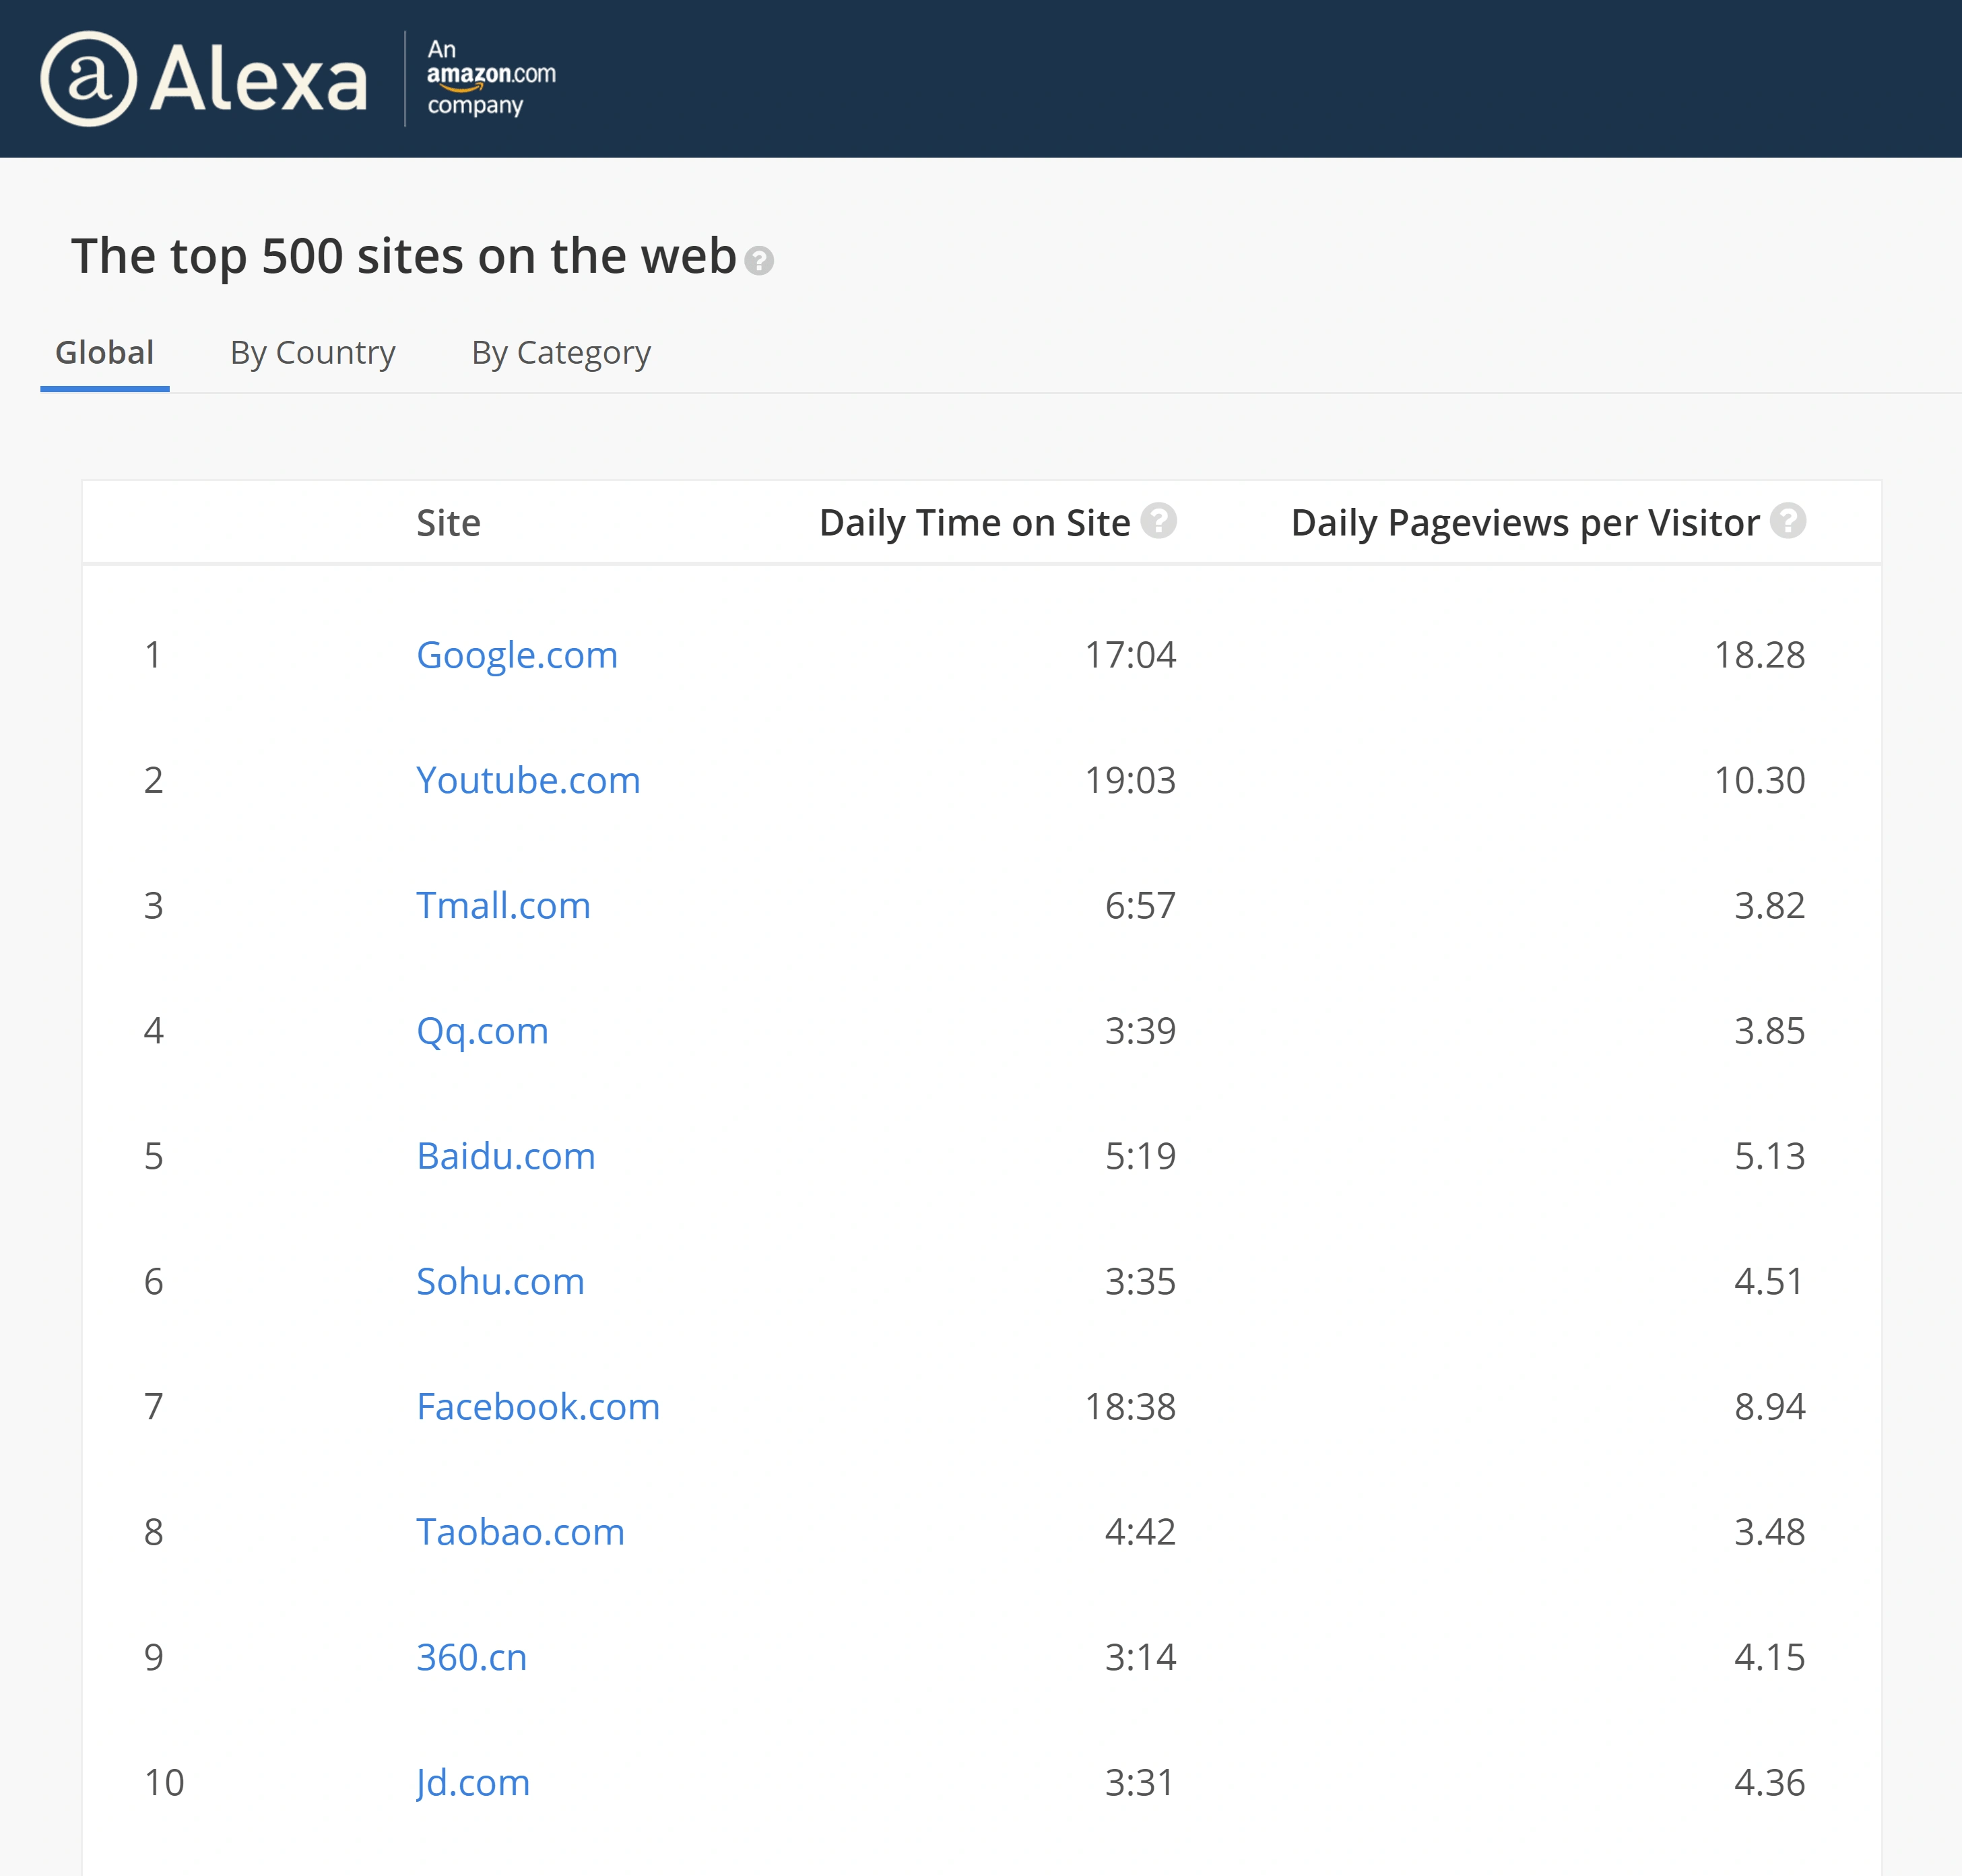Switch to the By Category tab
The height and width of the screenshot is (1876, 1962).
(561, 353)
